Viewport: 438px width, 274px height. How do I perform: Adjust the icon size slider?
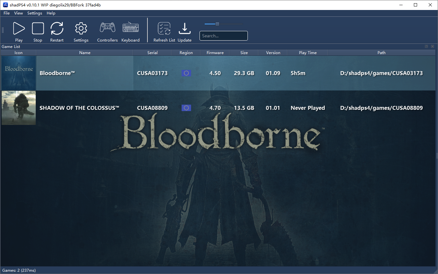tap(217, 24)
